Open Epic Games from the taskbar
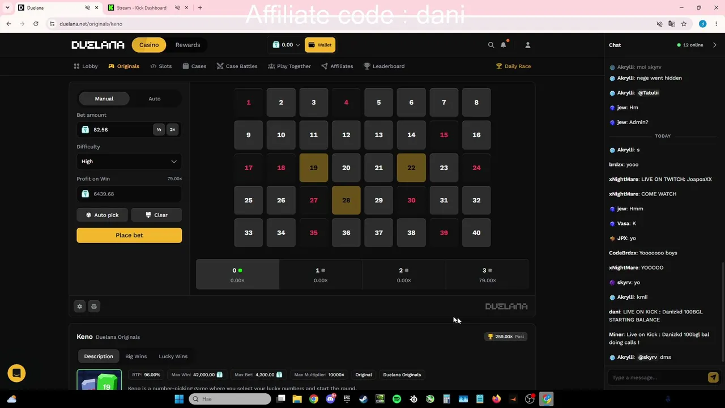725x408 pixels. point(347,399)
